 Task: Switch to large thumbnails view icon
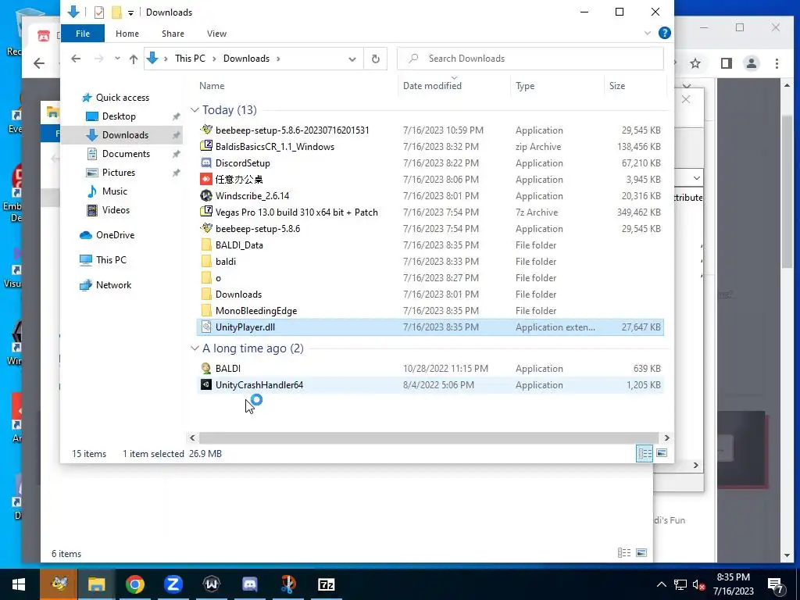coord(662,453)
